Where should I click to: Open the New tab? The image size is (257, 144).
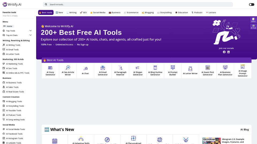coord(59,13)
